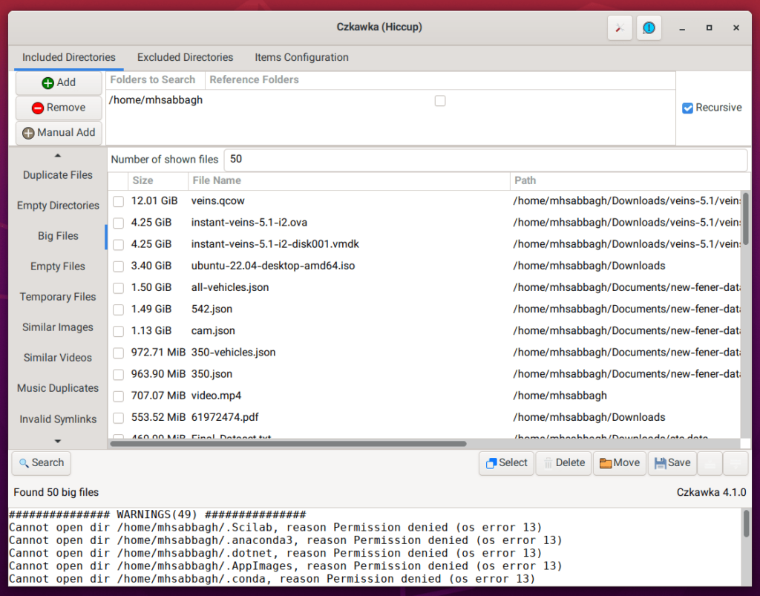
Task: Select Similar Videos in the sidebar
Action: coord(58,358)
